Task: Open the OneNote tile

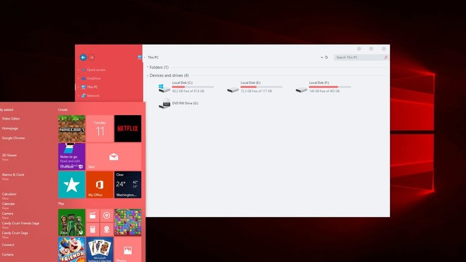Action: [x=72, y=156]
